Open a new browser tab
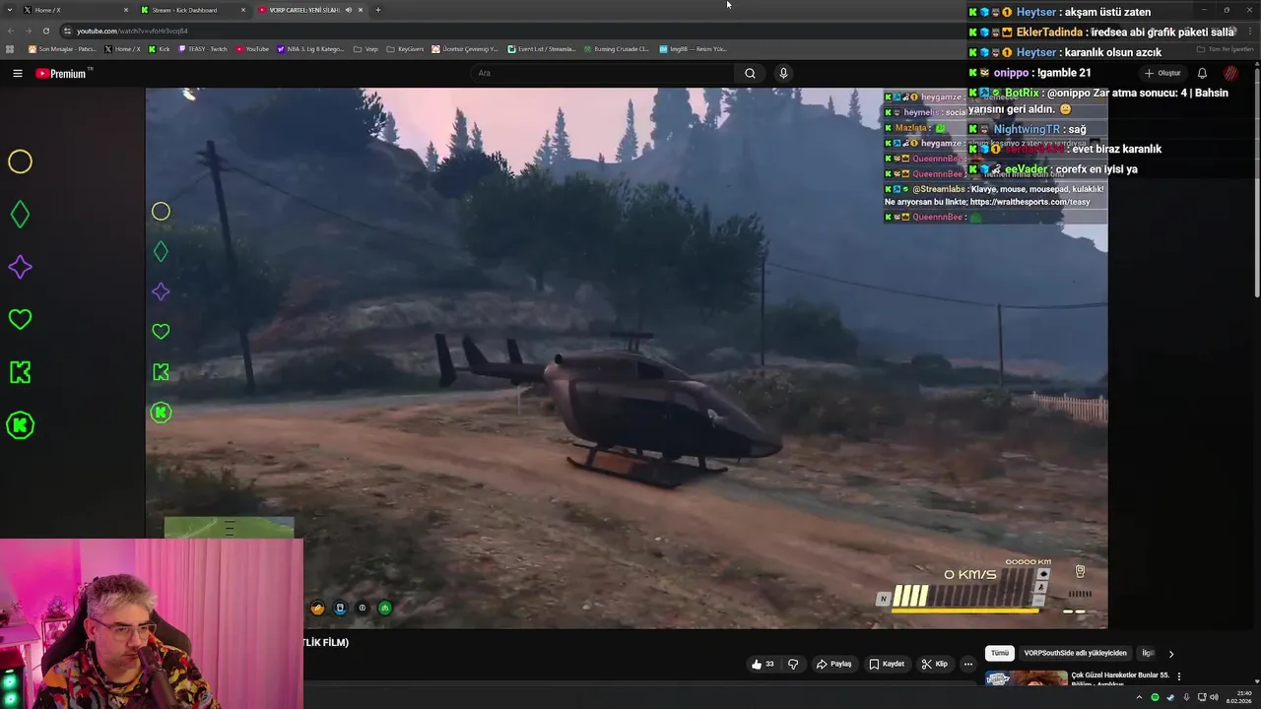 (377, 10)
